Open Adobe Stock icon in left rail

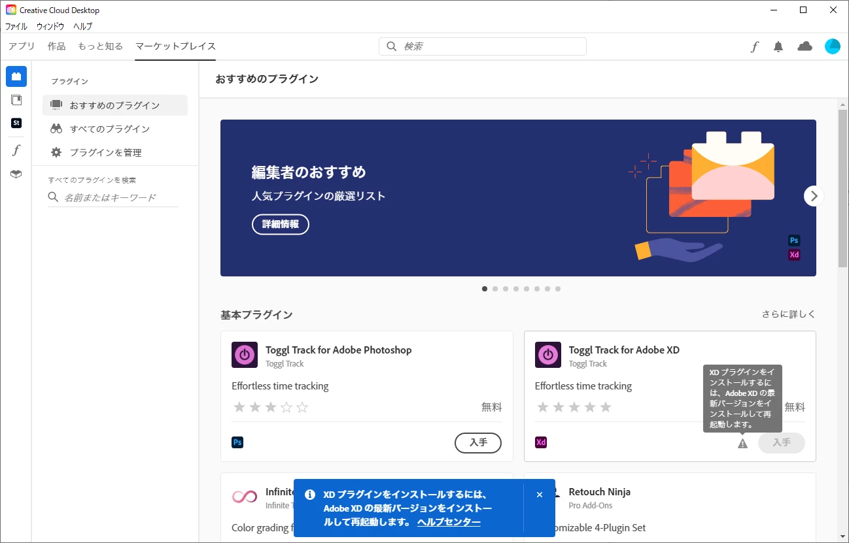click(x=16, y=123)
